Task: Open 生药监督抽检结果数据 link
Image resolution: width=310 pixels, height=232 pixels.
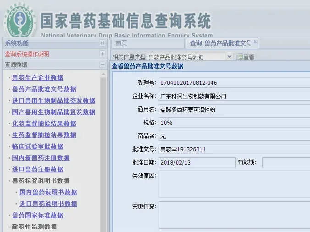Action: point(44,135)
